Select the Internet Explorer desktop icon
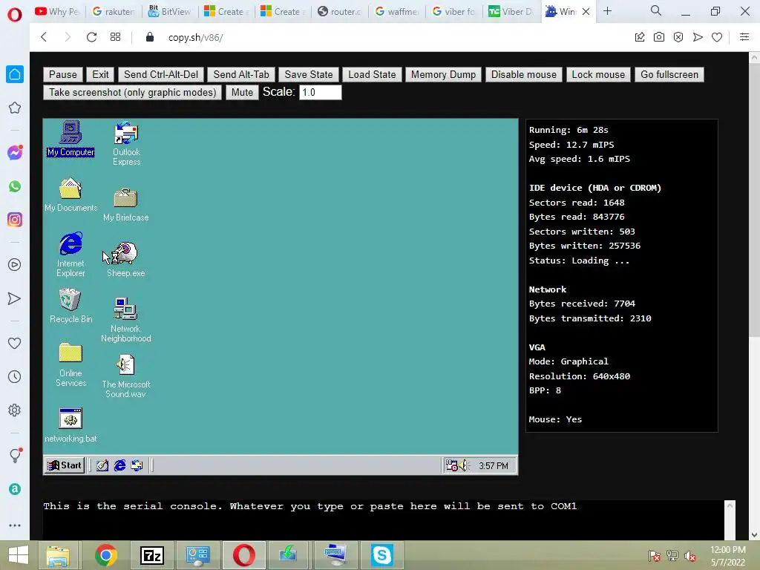760x570 pixels. tap(71, 255)
